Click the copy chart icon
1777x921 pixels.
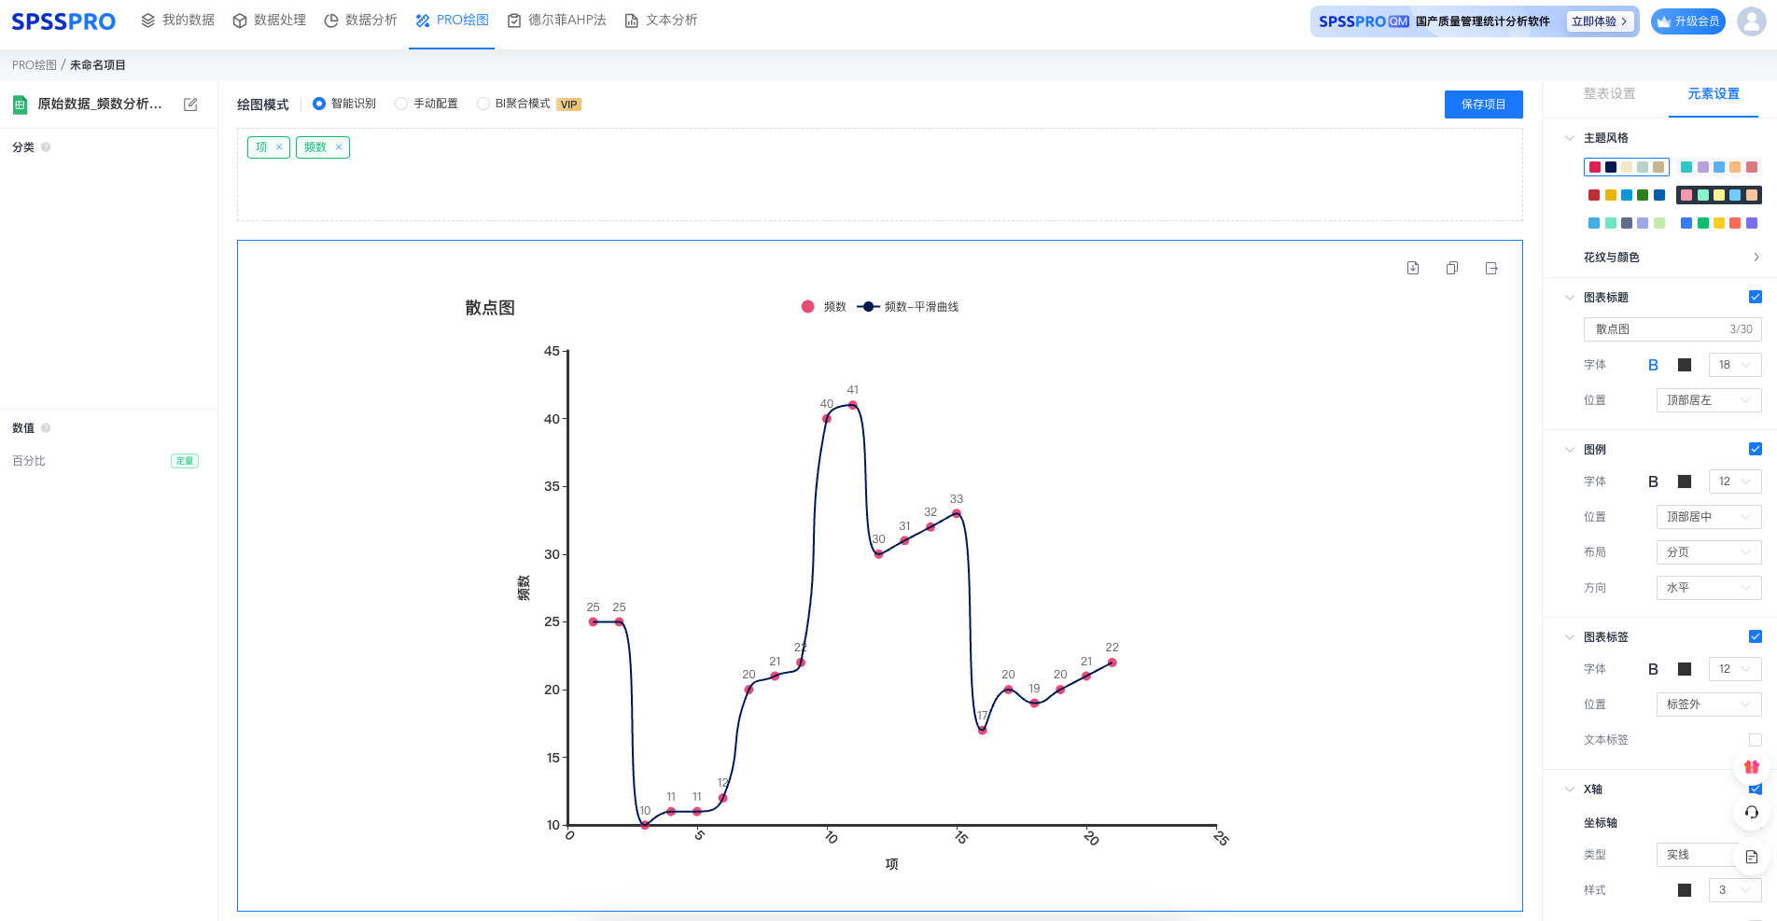tap(1452, 268)
